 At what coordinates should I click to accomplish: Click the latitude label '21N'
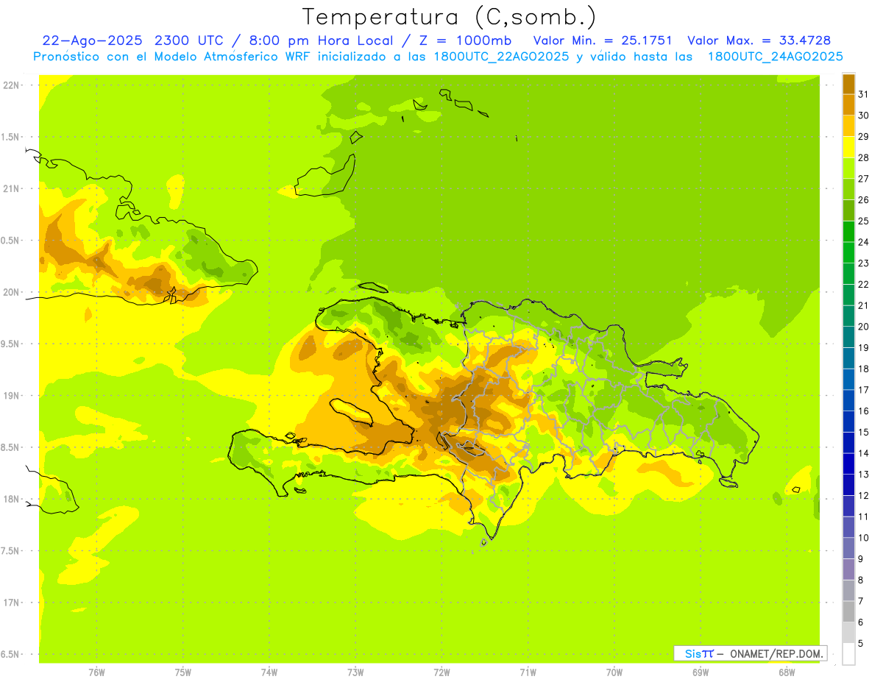[x=11, y=188]
